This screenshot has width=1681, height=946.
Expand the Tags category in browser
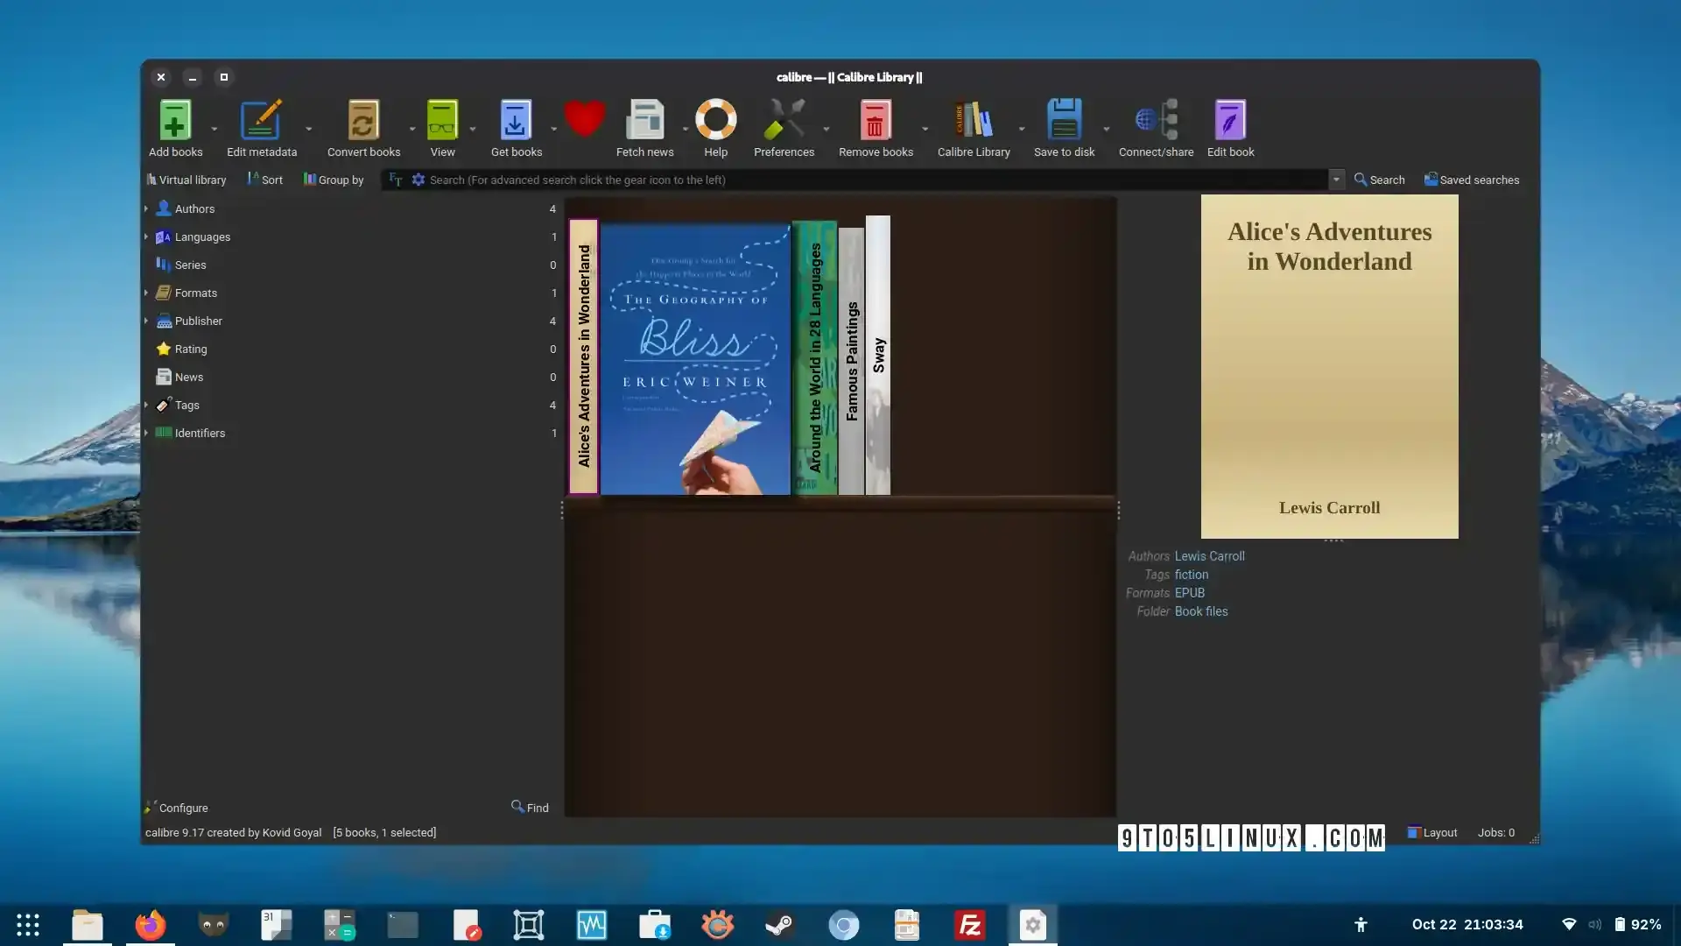point(146,405)
